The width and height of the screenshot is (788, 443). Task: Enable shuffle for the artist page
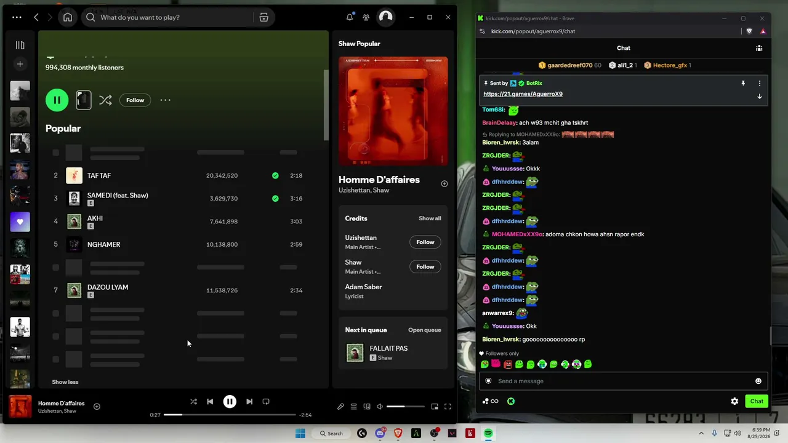(x=105, y=100)
